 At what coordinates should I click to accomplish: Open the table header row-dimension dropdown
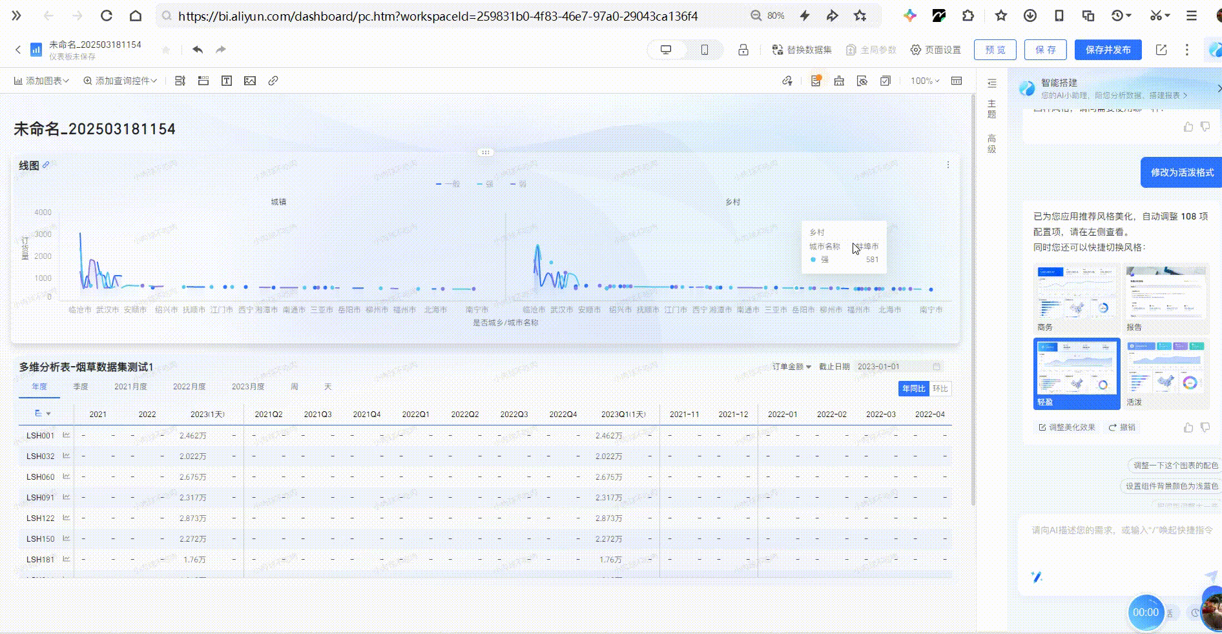click(43, 414)
